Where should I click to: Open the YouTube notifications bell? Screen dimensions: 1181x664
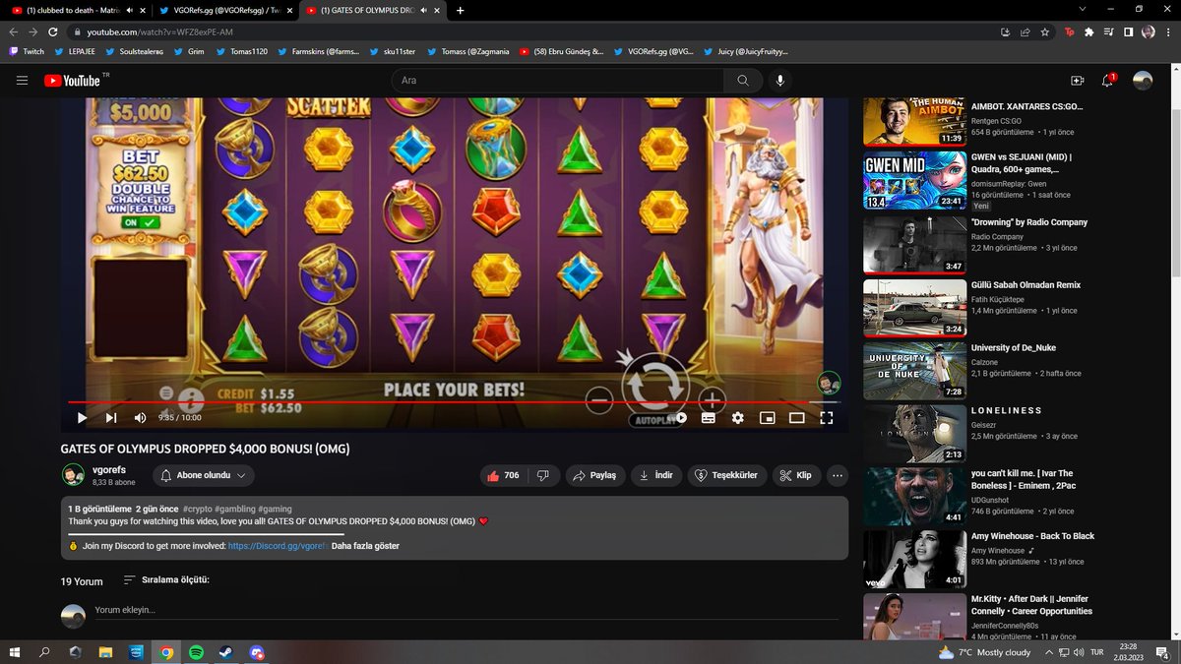(x=1107, y=81)
